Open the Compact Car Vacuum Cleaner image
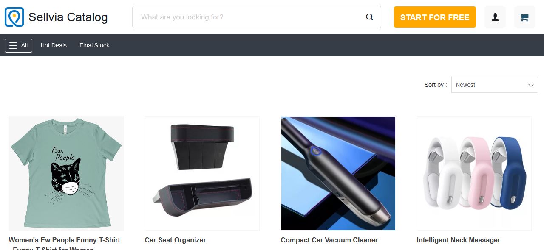The image size is (544, 250). (338, 173)
